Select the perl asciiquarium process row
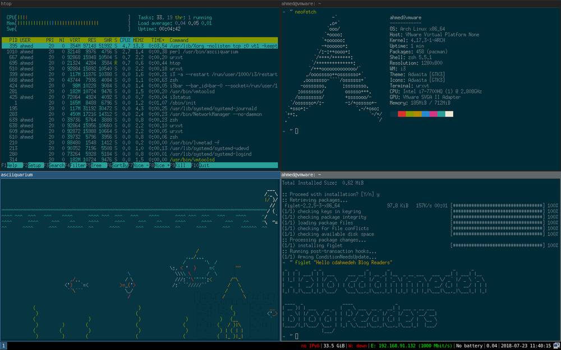 click(140, 52)
